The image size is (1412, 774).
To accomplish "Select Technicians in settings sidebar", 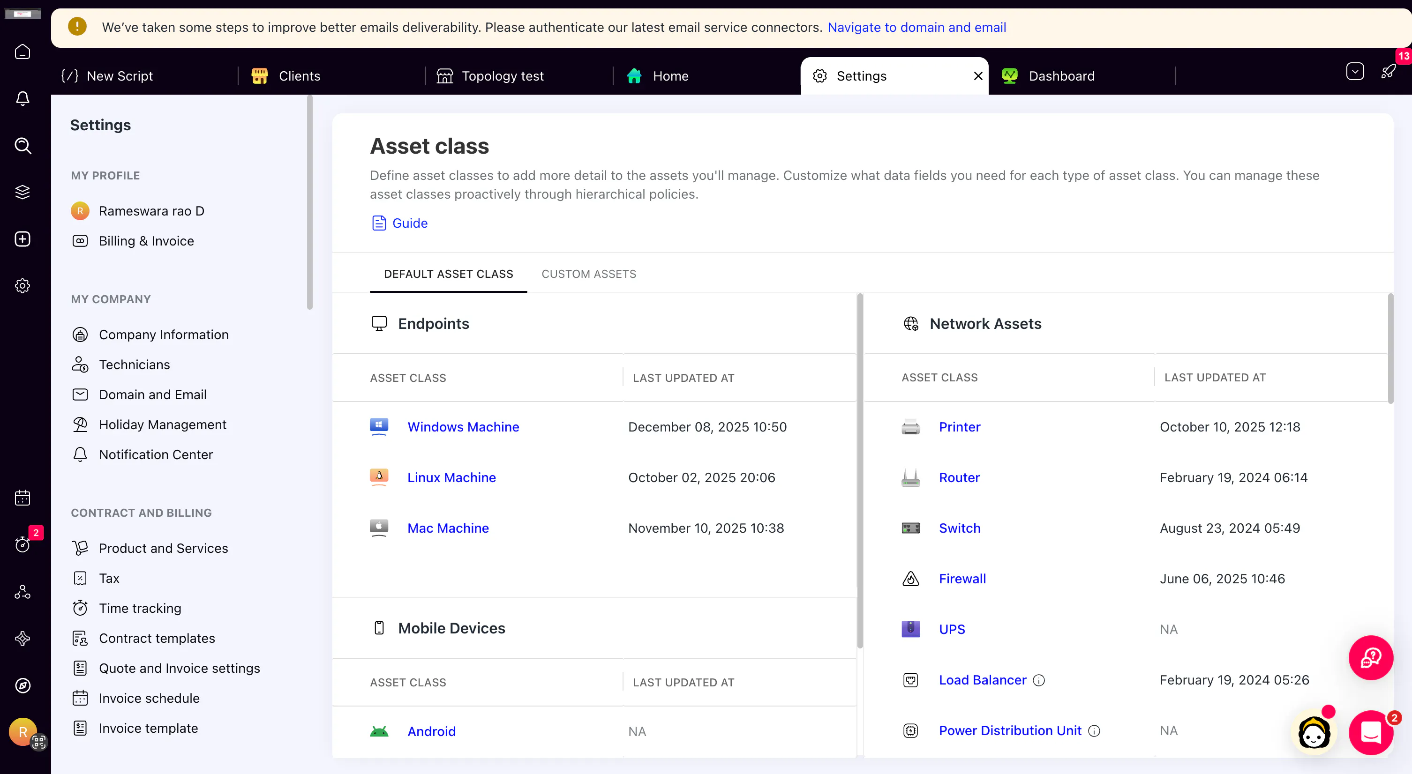I will pyautogui.click(x=134, y=365).
